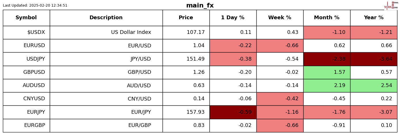Viewport: 400px width, 135px height.
Task: Click the Symbol column header
Action: coord(26,18)
